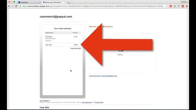Open the User Agreement link
The height and width of the screenshot is (110, 196).
pyautogui.click(x=87, y=102)
